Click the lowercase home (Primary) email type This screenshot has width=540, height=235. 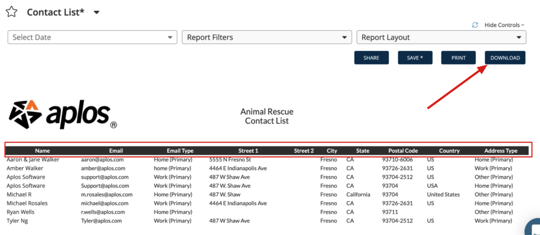coord(173,168)
